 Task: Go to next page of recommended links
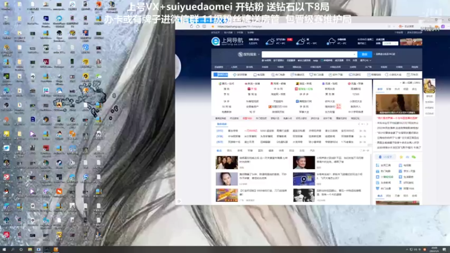tap(367, 124)
